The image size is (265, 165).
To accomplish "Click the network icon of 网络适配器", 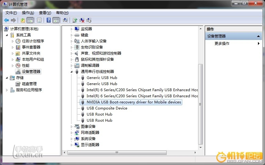I will click(x=77, y=133).
